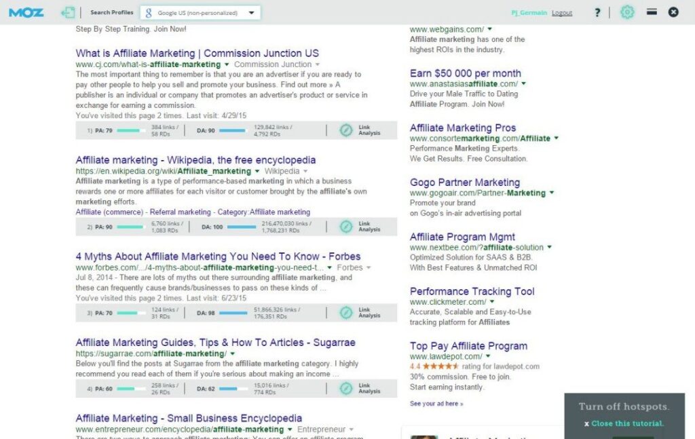Open Link Analysis for Commission Junction result
This screenshot has height=439, width=695.
360,130
